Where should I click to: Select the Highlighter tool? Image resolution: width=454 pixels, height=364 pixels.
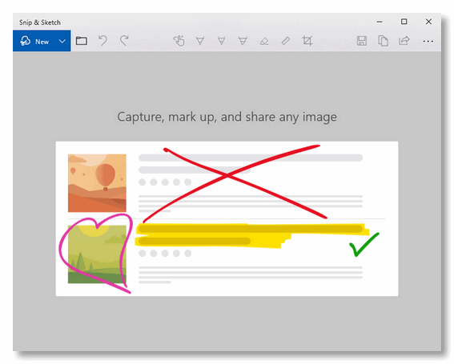pos(243,41)
